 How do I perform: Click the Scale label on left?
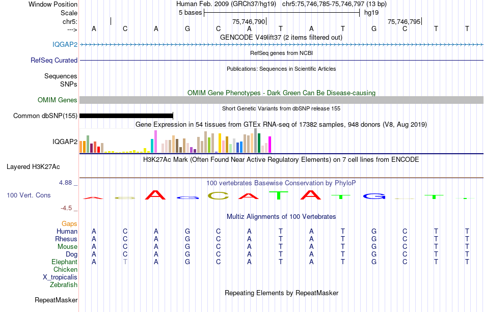pyautogui.click(x=69, y=13)
